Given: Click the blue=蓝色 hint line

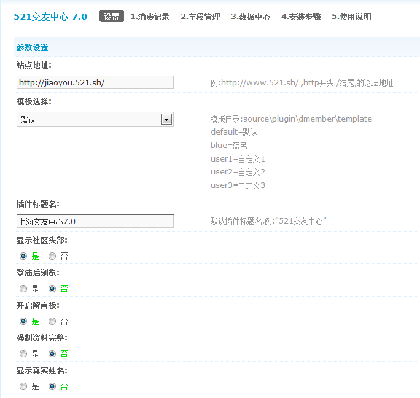Looking at the screenshot, I should pos(229,146).
